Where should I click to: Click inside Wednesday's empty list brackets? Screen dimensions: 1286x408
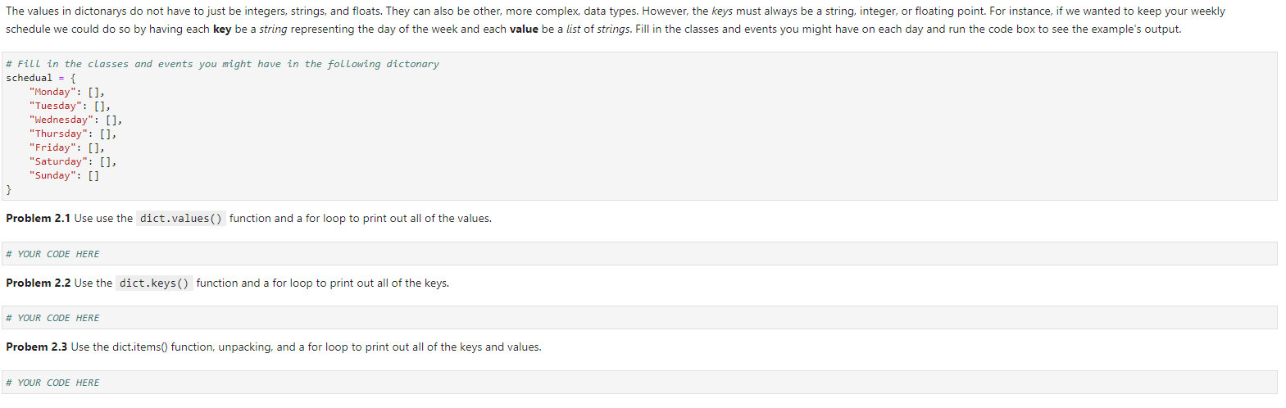[x=111, y=120]
